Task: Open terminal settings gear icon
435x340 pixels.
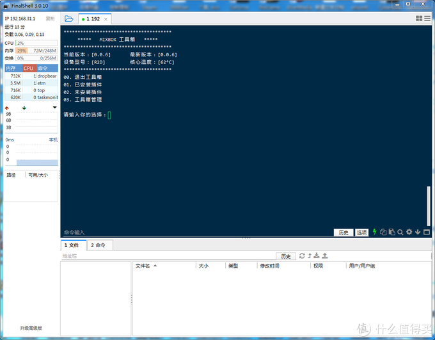Action: click(x=409, y=232)
